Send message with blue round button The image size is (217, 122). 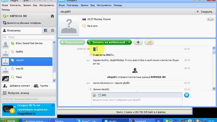[x=186, y=95]
